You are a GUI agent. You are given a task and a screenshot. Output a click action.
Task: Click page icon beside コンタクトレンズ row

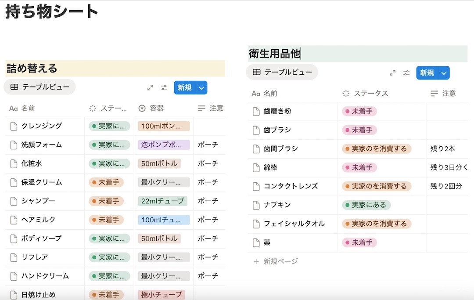[256, 186]
